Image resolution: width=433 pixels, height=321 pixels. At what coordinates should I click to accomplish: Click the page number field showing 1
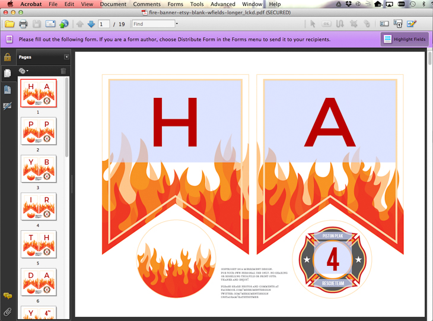pos(104,24)
